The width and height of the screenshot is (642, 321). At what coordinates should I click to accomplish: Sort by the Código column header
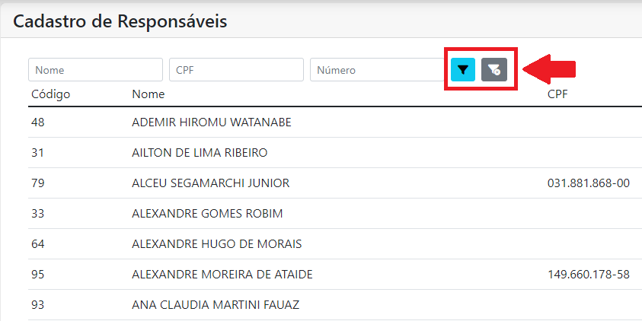(51, 94)
